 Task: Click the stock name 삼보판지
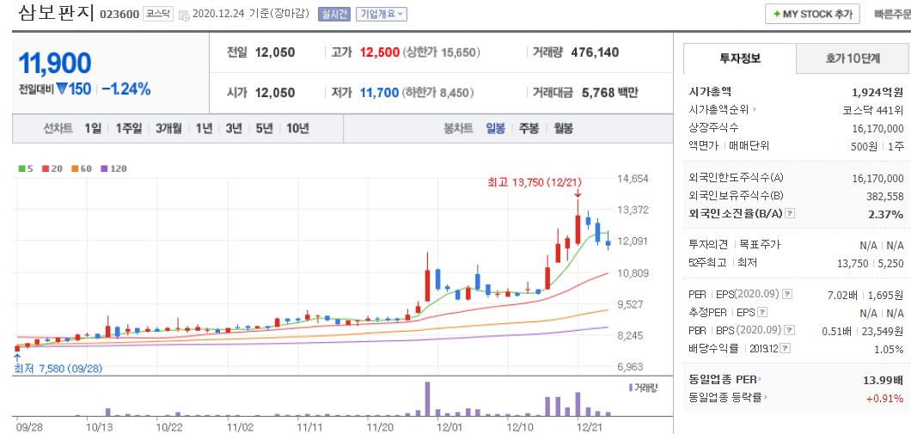[x=57, y=13]
